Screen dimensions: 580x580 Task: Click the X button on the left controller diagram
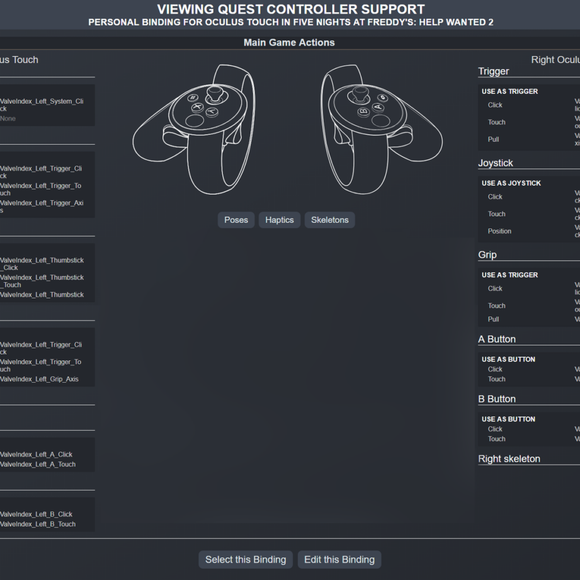click(197, 107)
